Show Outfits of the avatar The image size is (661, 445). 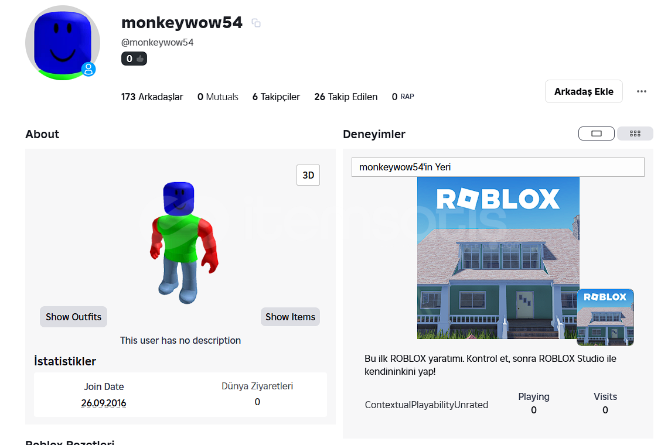coord(73,317)
